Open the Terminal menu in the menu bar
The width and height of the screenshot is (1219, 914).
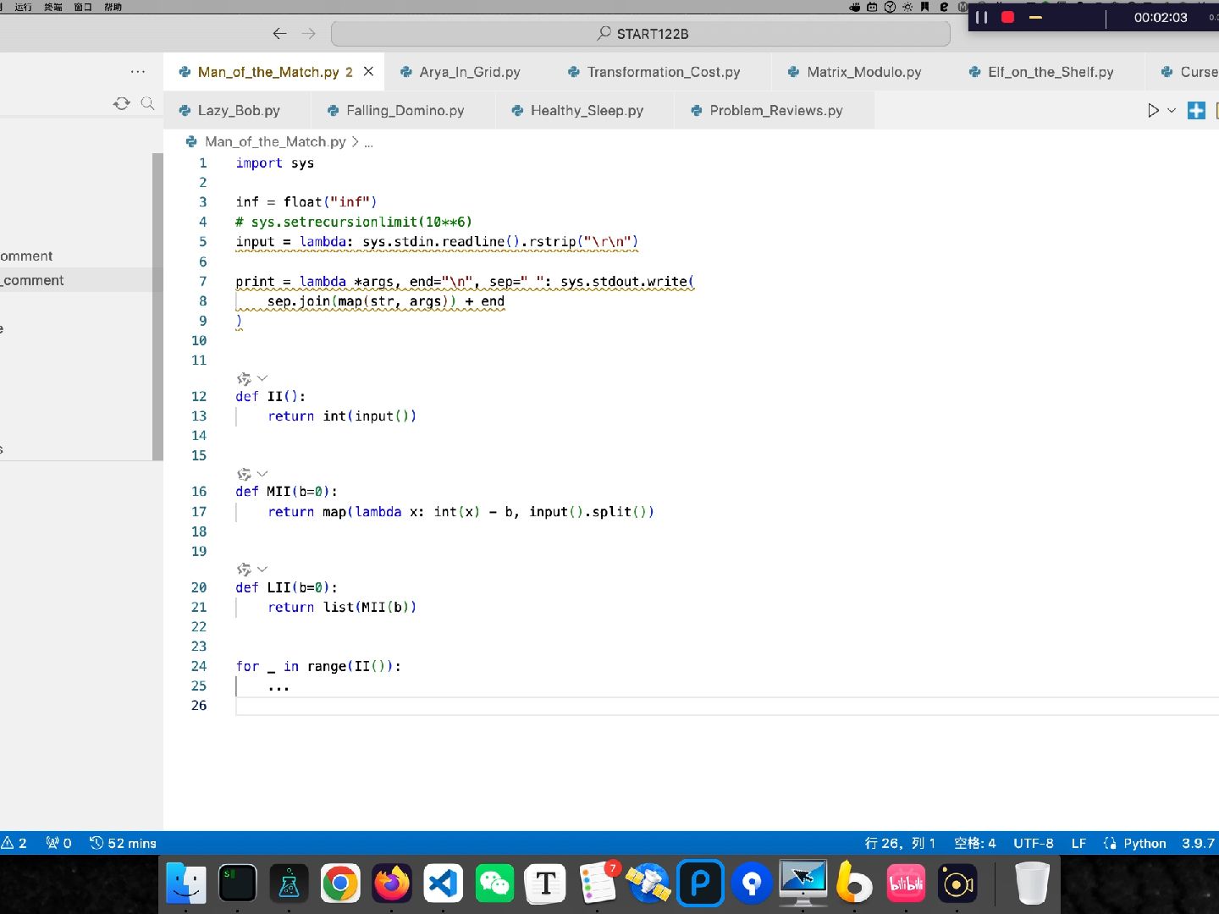53,7
